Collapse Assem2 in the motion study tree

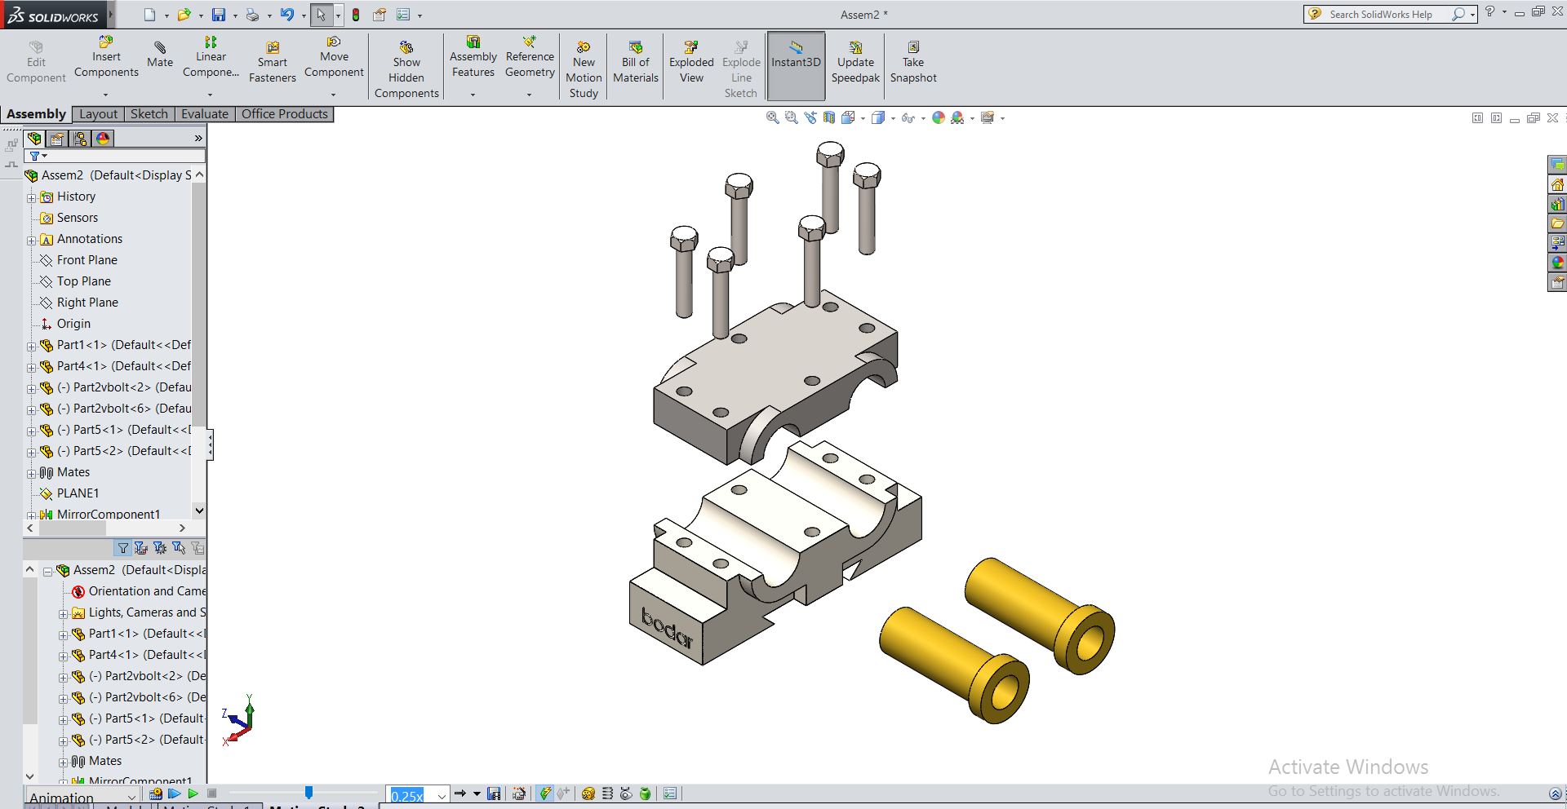tap(47, 572)
